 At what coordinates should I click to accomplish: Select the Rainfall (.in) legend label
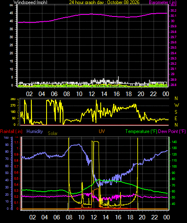11,131
